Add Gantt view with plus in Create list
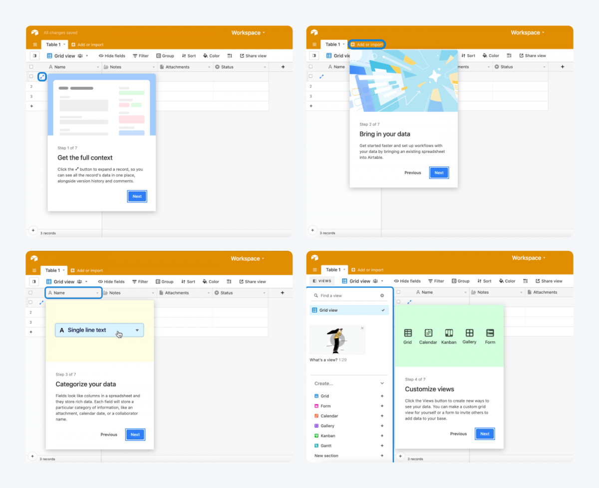Viewport: 599px width, 488px height. pyautogui.click(x=382, y=446)
